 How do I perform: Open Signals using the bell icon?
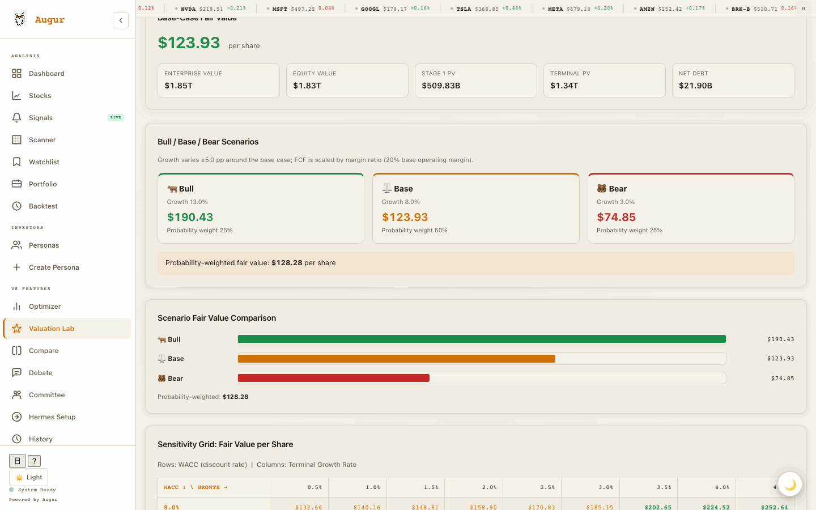point(17,118)
